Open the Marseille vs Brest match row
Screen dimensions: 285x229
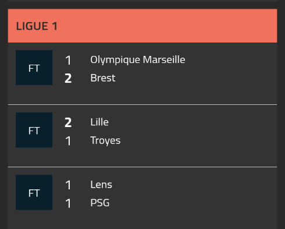(x=142, y=73)
